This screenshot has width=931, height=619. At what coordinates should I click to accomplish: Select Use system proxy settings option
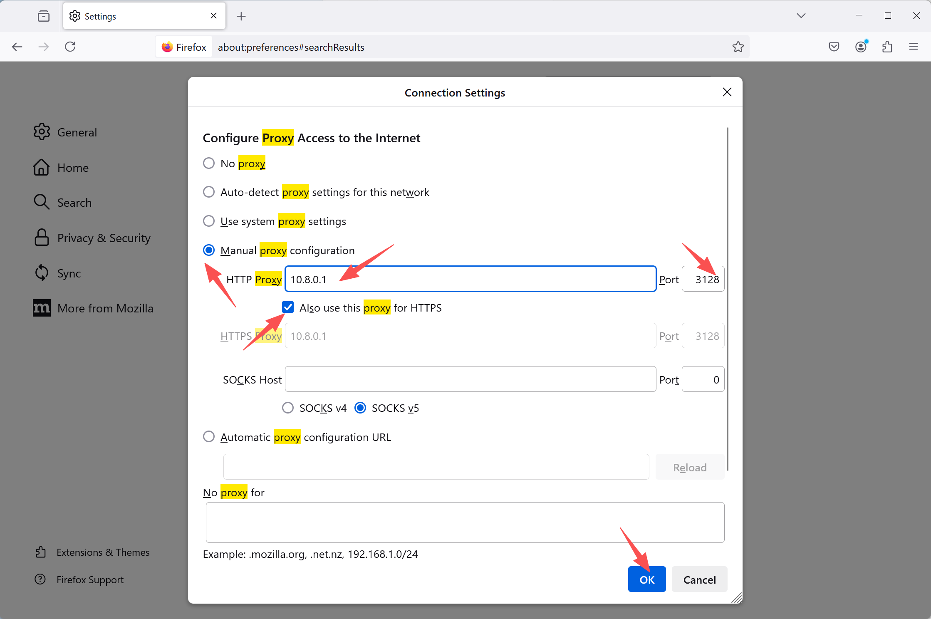coord(209,221)
